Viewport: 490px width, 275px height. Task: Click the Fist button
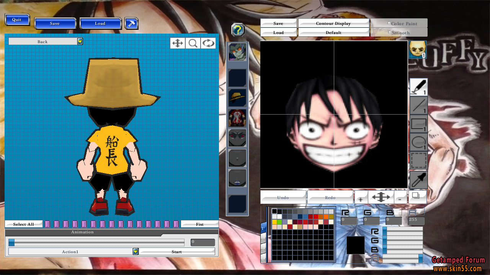point(199,224)
